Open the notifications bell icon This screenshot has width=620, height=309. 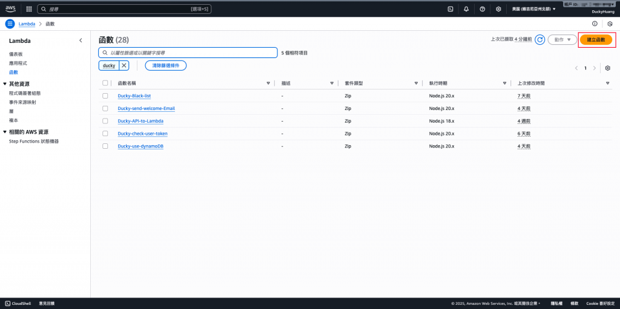click(466, 8)
